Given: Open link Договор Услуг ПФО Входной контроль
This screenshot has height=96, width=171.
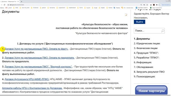Looking at the screenshot, I should click(38, 67).
